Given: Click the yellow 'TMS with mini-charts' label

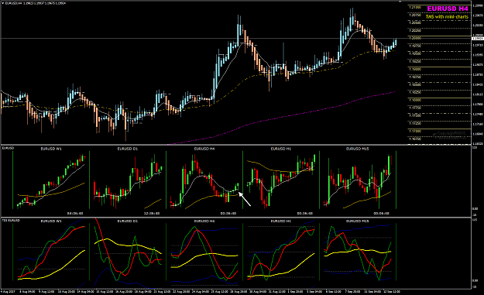Looking at the screenshot, I should tap(447, 17).
